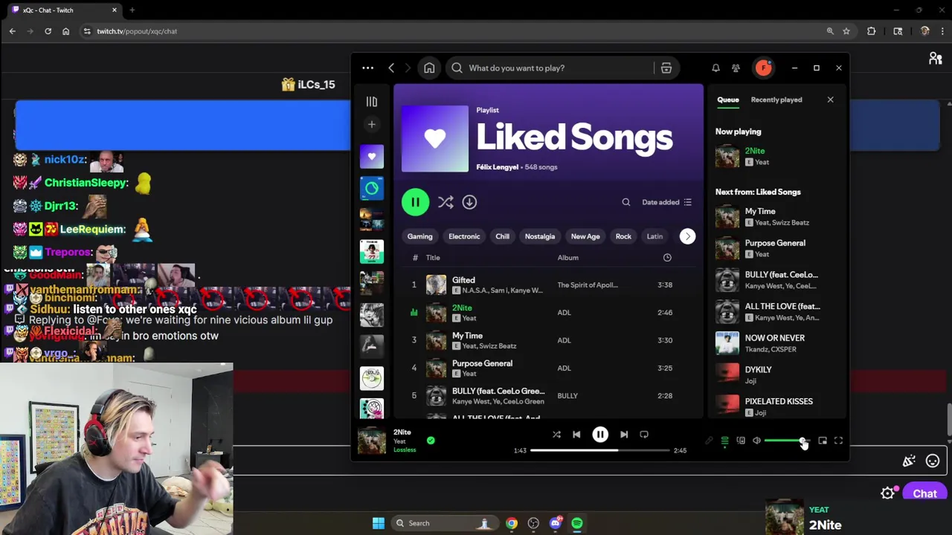
Task: Close the Queue panel
Action: (830, 100)
